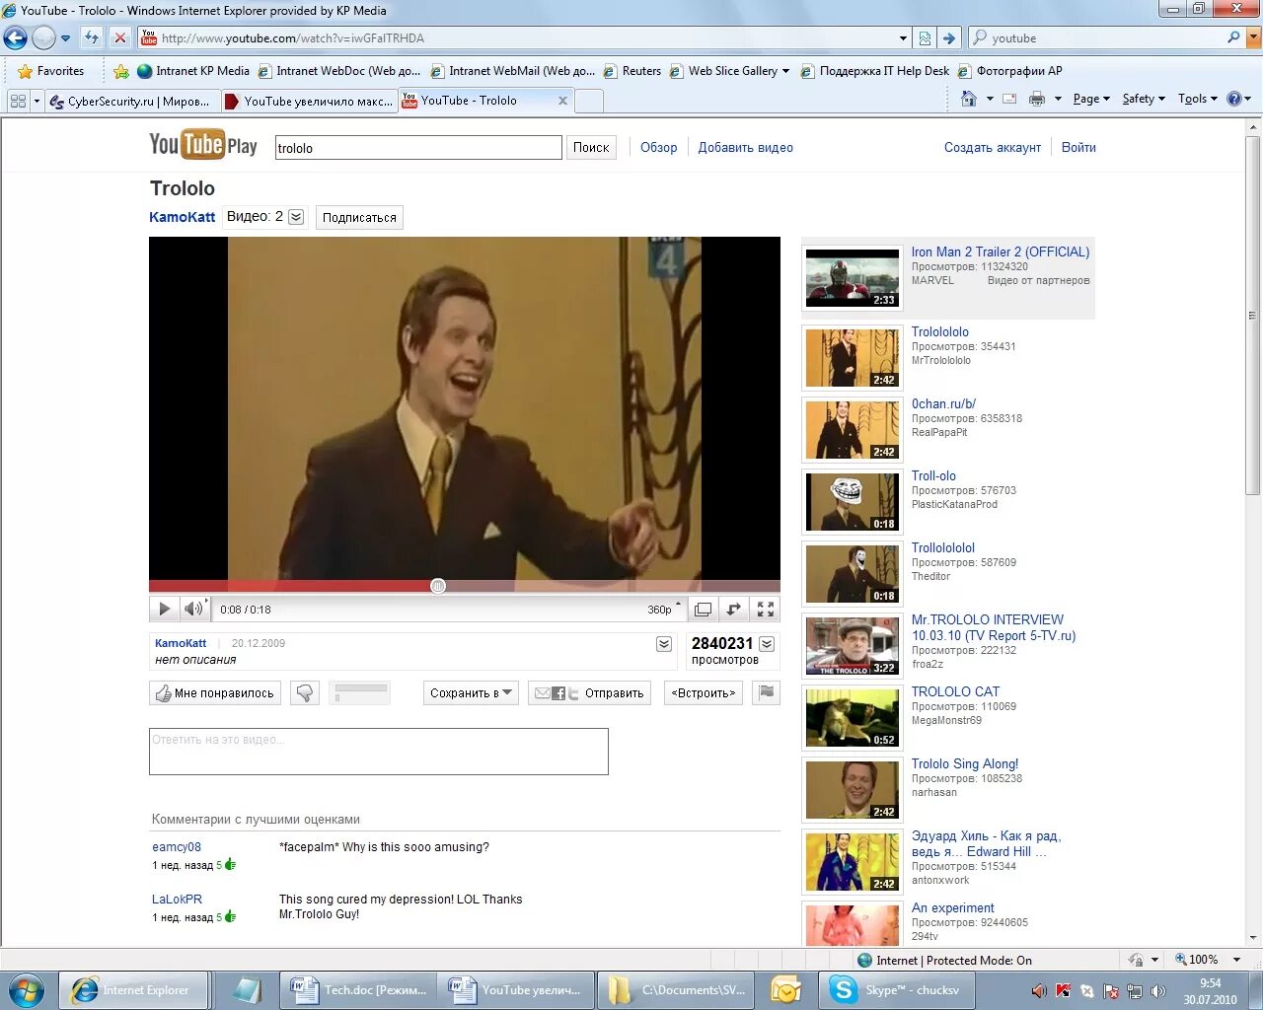
Task: Expand the view statistics chevron
Action: coord(767,644)
